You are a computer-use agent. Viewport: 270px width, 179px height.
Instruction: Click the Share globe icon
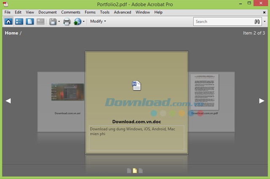click(77, 21)
